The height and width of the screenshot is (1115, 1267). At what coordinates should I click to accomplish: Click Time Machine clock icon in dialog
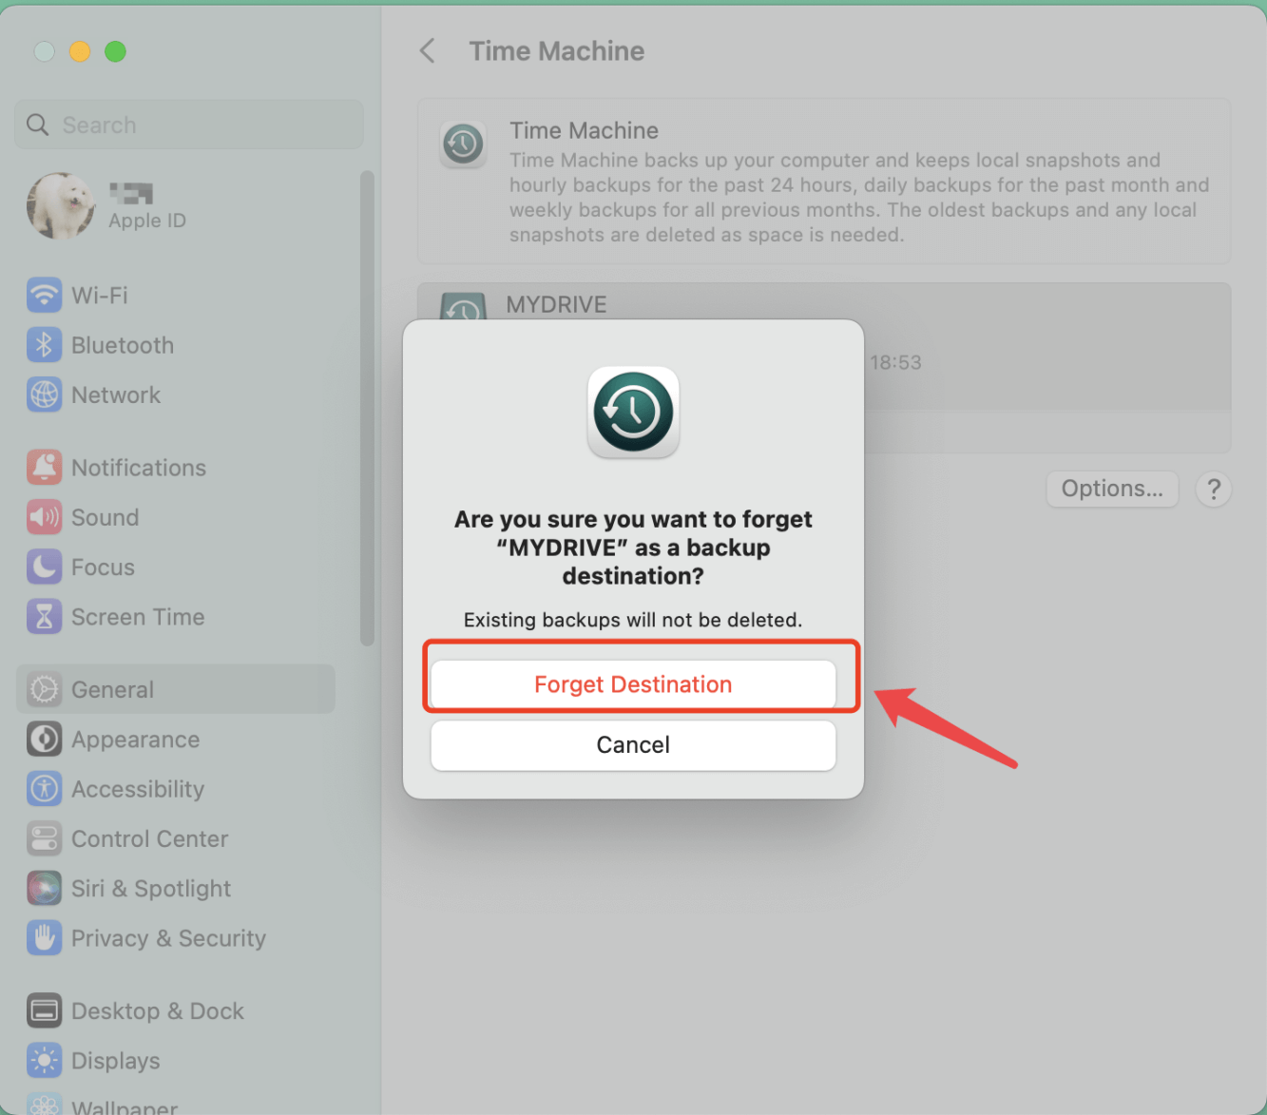click(x=633, y=412)
